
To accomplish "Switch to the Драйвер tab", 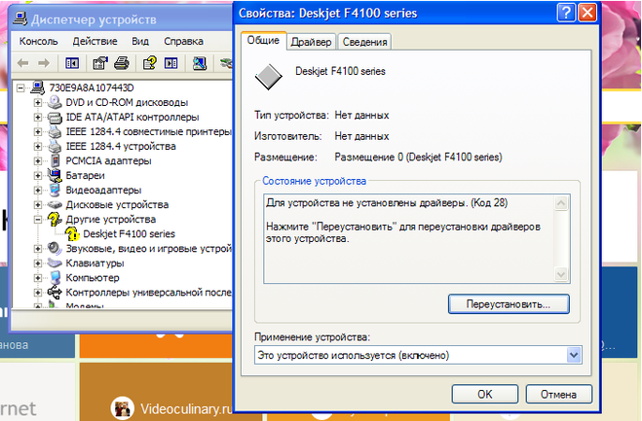I will tap(311, 42).
